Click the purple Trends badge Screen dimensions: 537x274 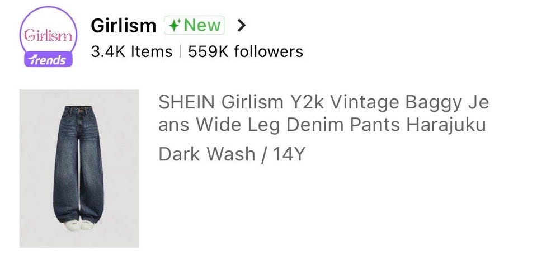(x=48, y=60)
